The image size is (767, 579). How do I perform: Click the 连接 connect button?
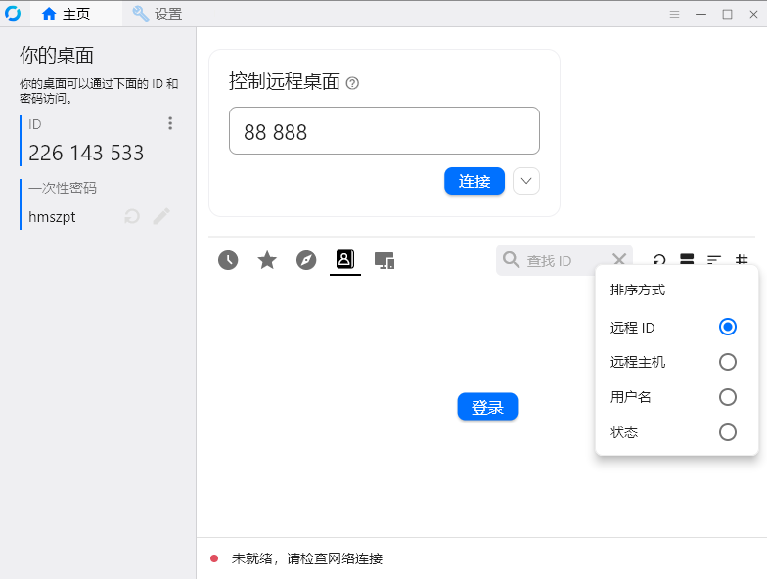pos(474,181)
